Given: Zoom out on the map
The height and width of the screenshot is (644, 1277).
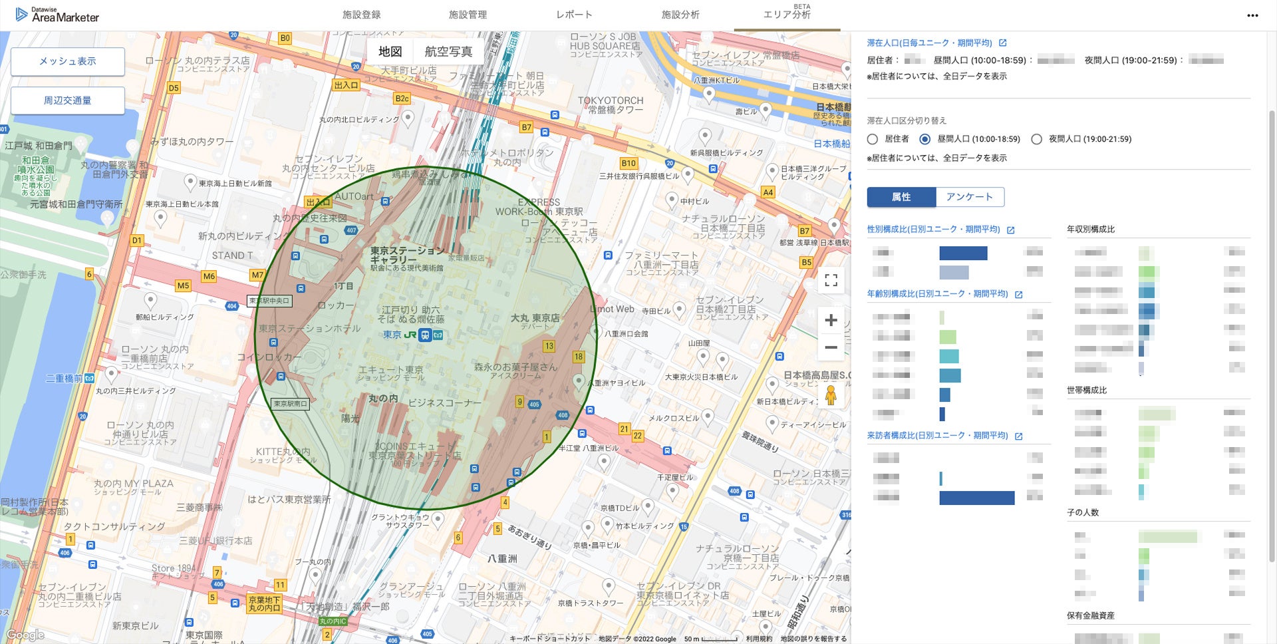Looking at the screenshot, I should point(831,347).
